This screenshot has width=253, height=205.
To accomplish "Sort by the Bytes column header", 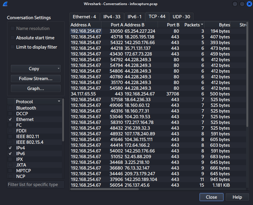I will [218, 25].
